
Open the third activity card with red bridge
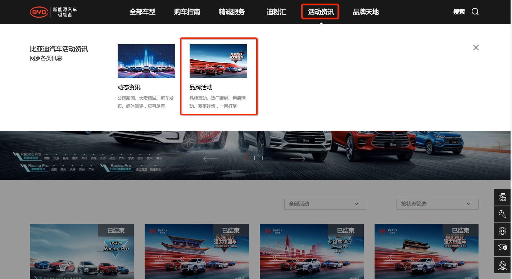[312, 251]
